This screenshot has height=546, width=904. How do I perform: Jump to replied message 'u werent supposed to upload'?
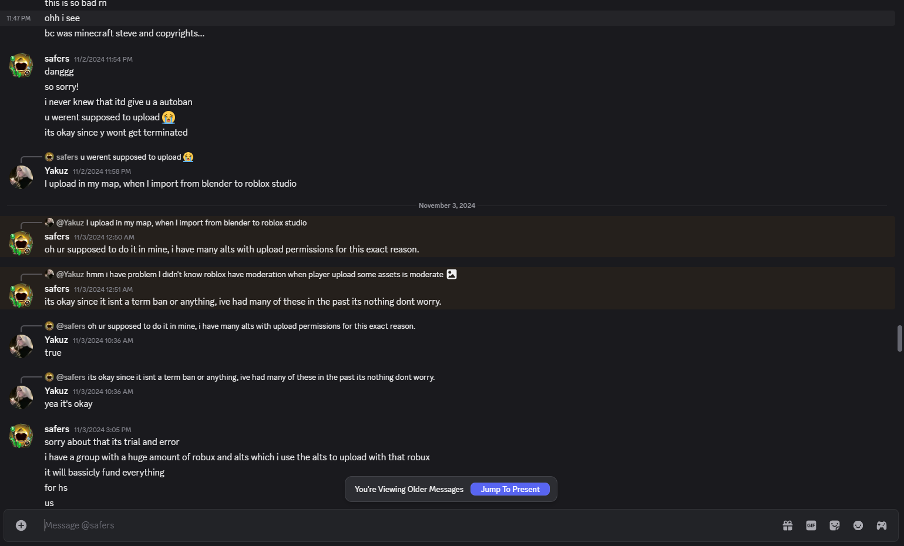[130, 157]
